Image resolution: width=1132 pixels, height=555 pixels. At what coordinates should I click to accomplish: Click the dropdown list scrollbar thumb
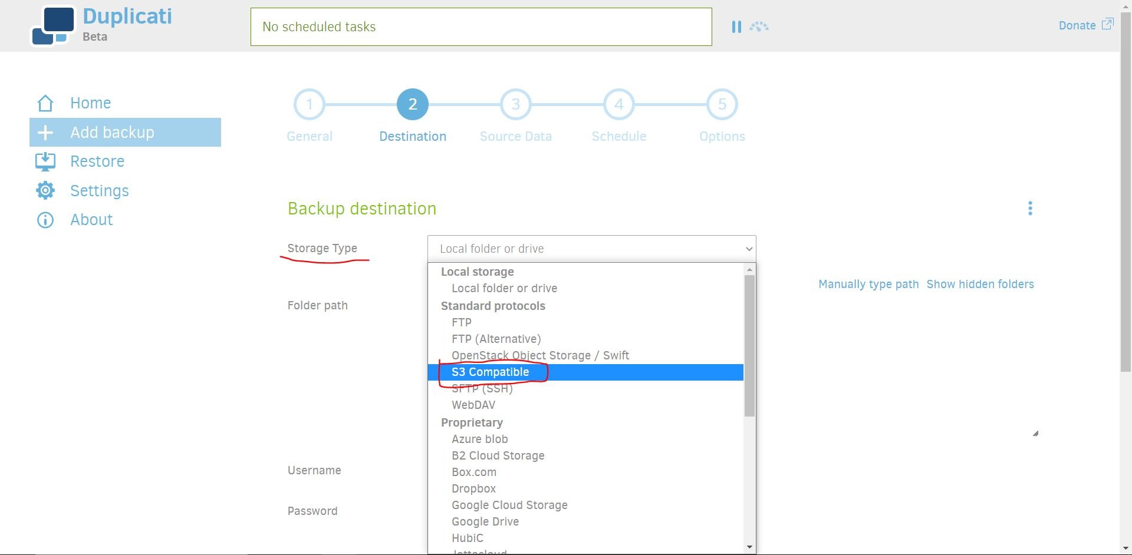coord(749,346)
